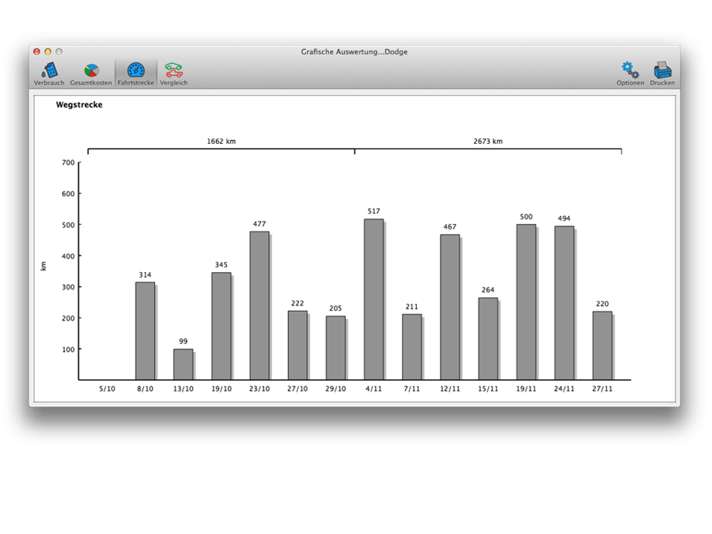The image size is (712, 534).
Task: Click the 314 km bar for 8/10
Action: tap(145, 331)
